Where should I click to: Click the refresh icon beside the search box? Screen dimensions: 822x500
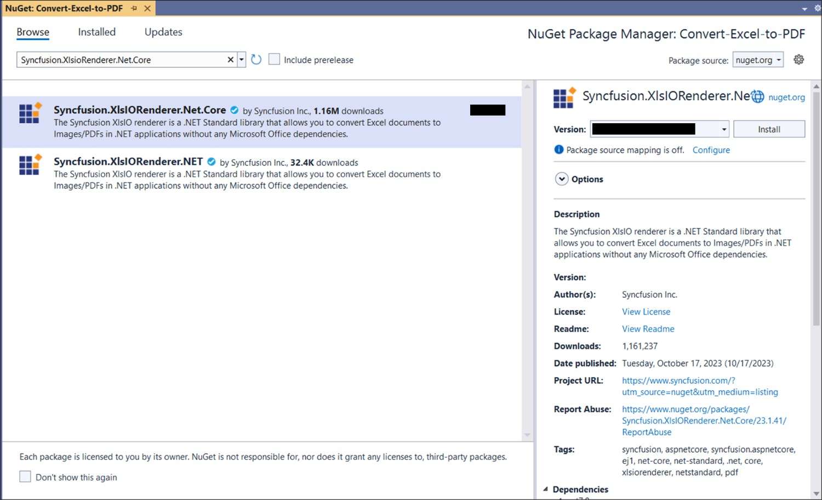(256, 60)
